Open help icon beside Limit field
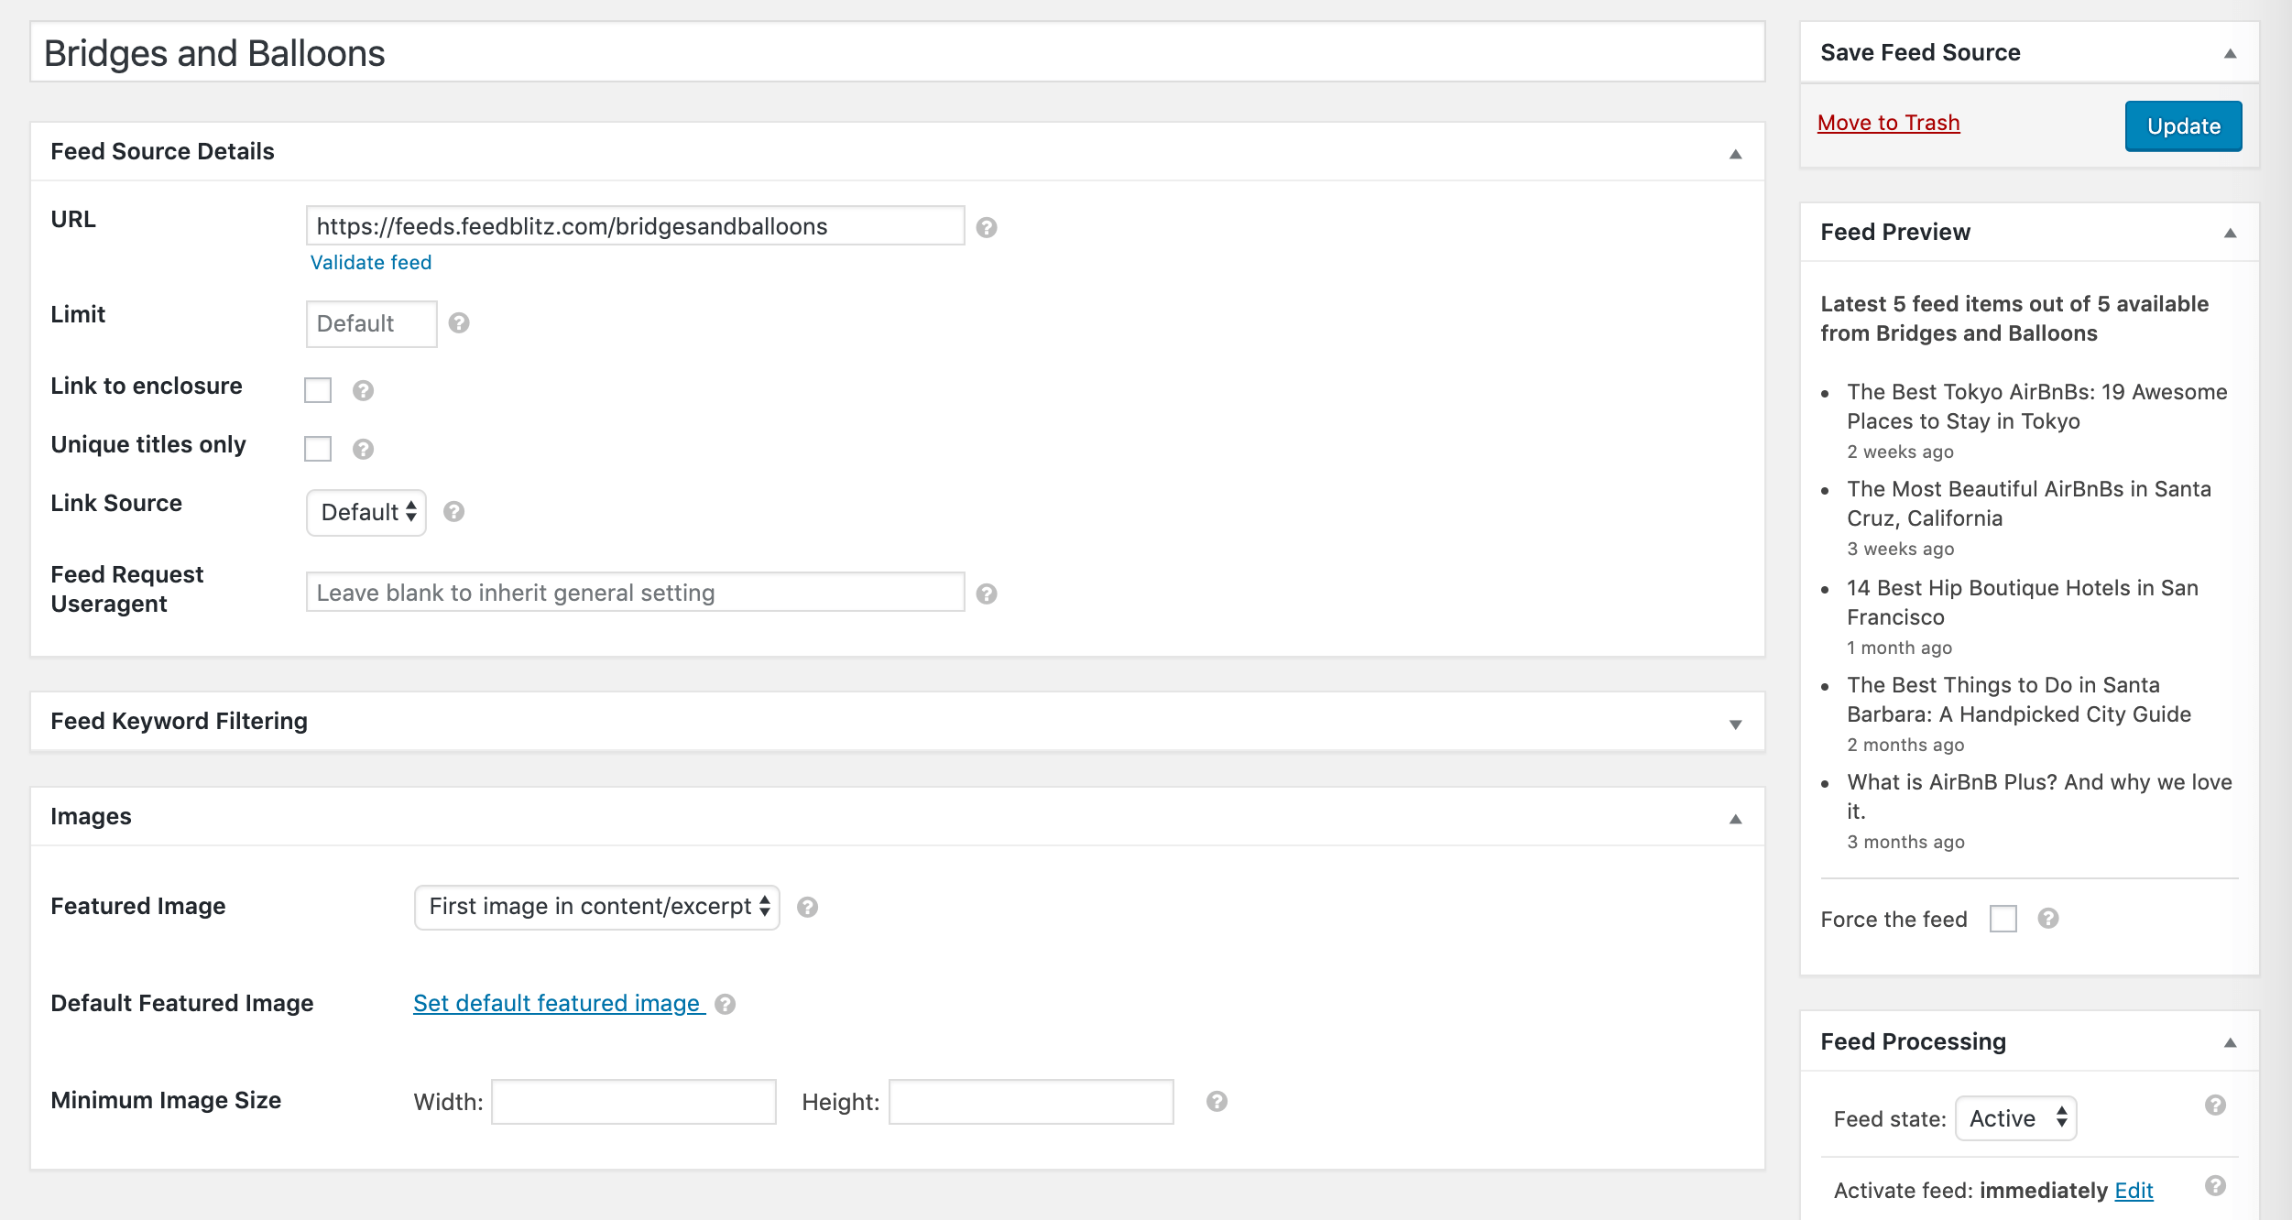The image size is (2292, 1220). [x=459, y=322]
